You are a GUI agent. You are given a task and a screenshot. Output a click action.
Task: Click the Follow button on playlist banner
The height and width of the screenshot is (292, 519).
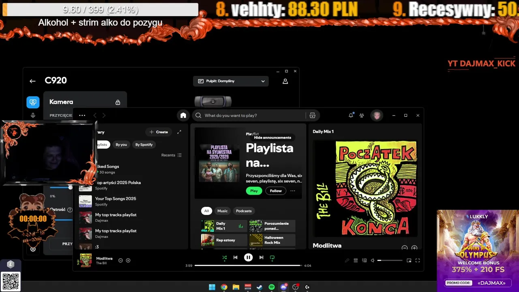276,191
